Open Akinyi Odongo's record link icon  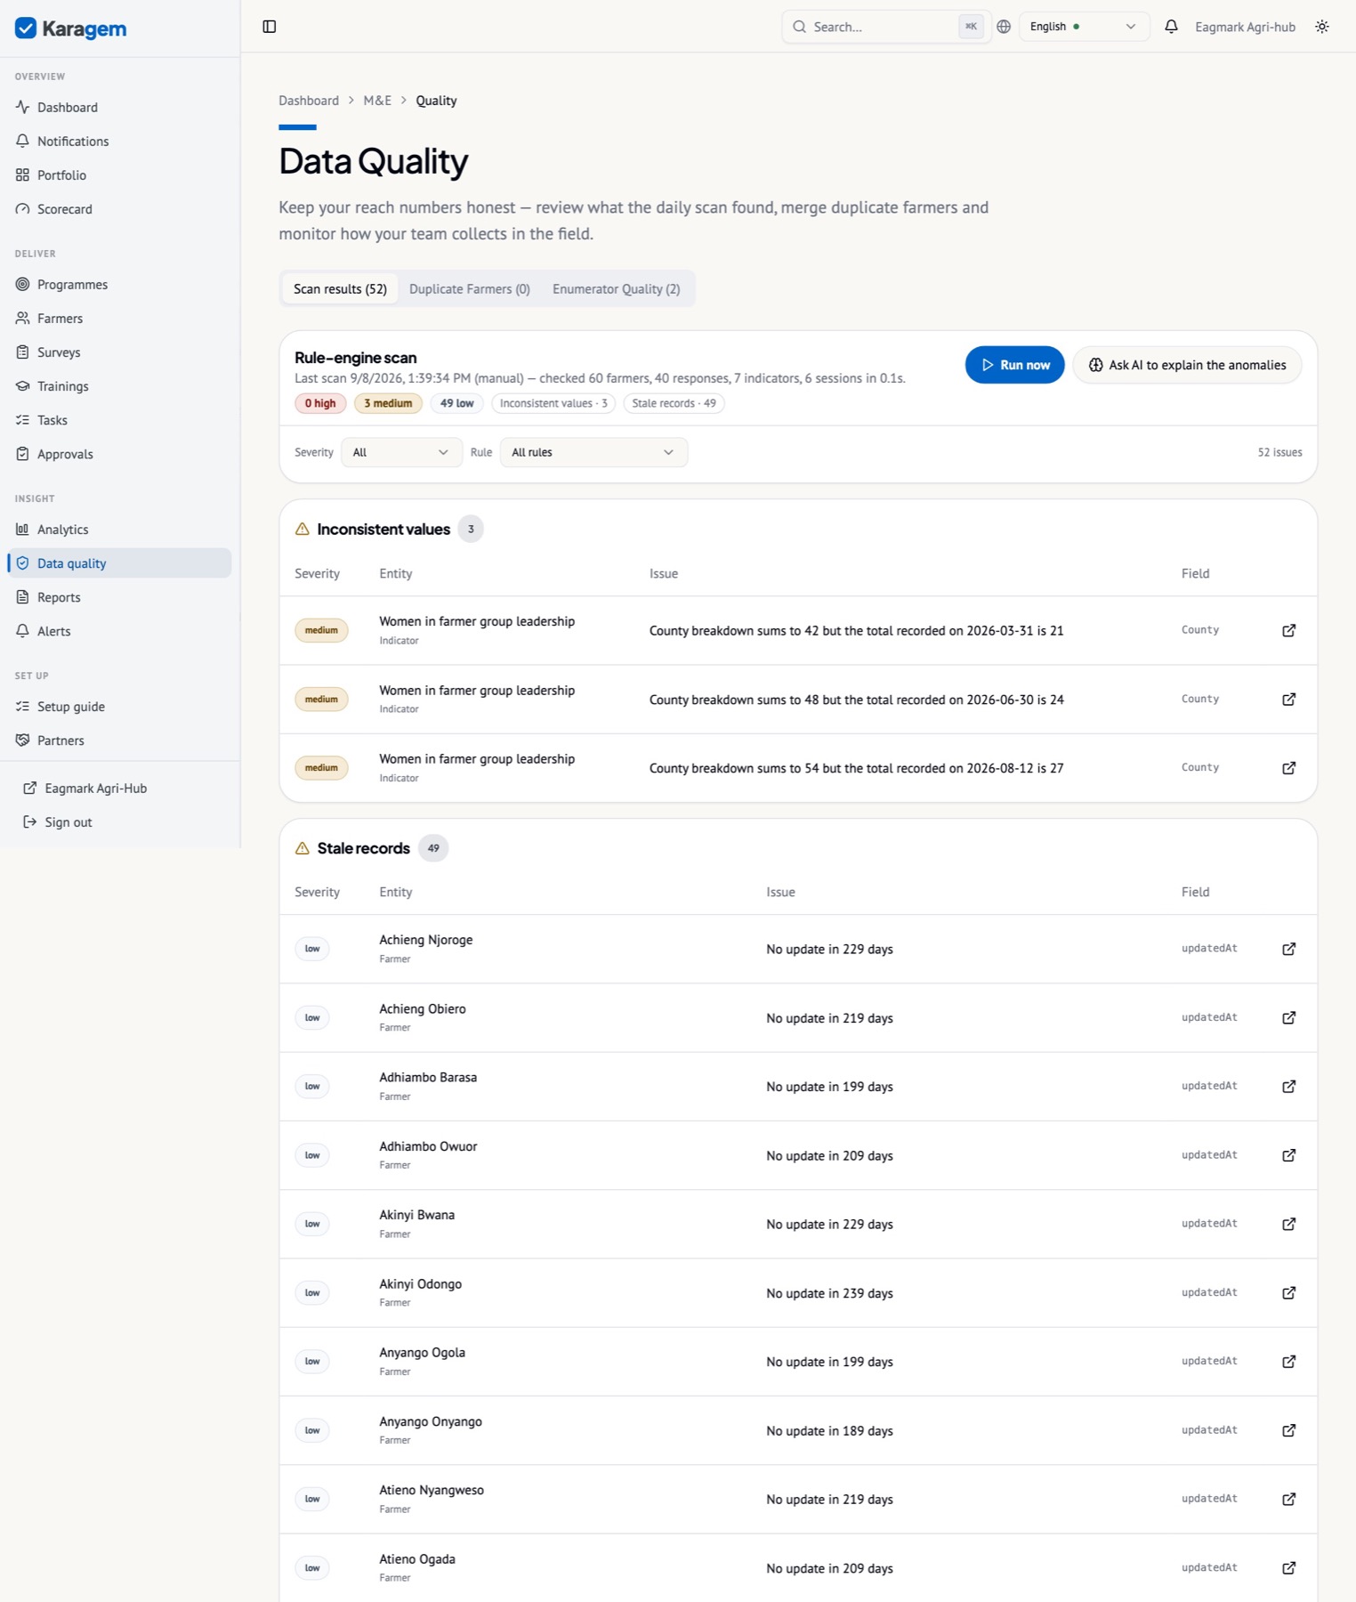click(1288, 1293)
